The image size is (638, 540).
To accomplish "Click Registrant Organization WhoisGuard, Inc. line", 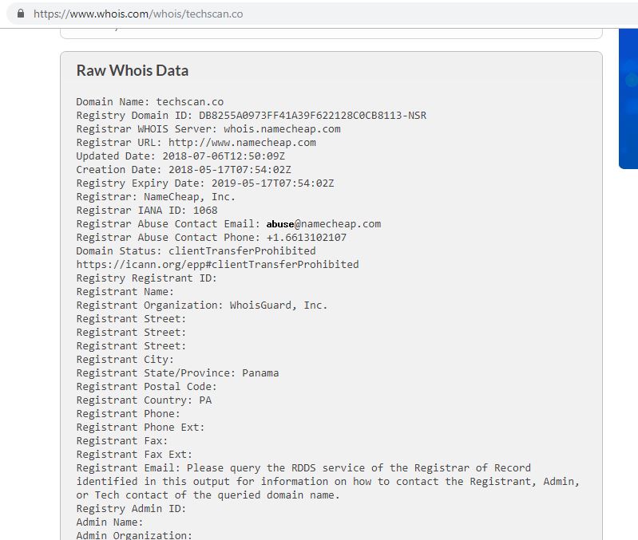I will [x=202, y=305].
